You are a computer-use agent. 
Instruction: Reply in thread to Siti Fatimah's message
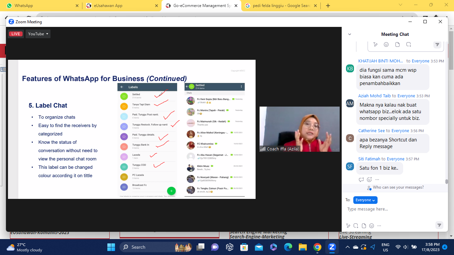click(x=361, y=180)
